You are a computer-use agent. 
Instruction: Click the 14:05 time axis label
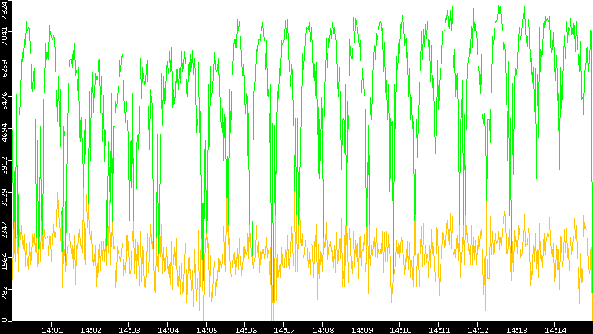point(207,330)
